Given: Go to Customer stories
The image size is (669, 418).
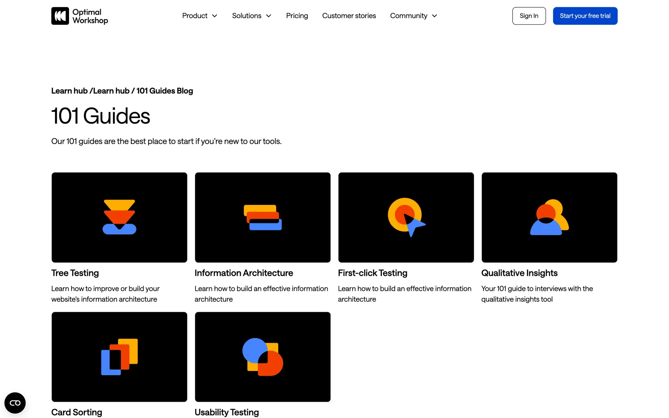Looking at the screenshot, I should pyautogui.click(x=349, y=16).
